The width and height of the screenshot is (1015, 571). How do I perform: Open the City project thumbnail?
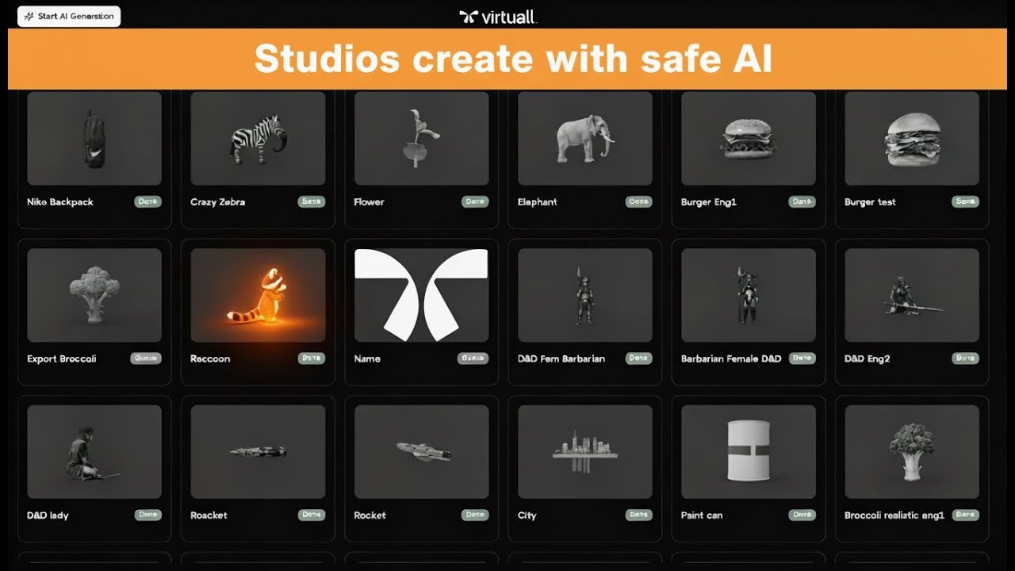[x=584, y=452]
